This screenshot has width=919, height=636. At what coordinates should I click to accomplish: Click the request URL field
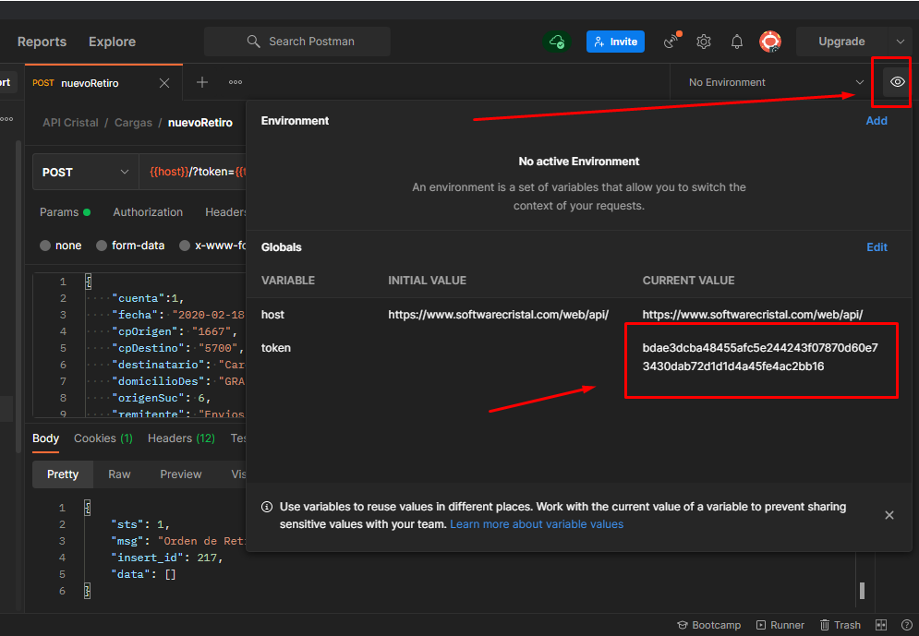pos(193,173)
